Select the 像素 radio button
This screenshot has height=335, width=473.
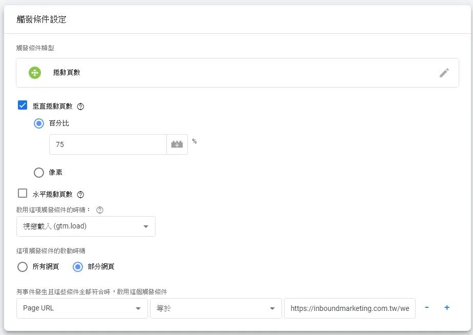[x=38, y=173]
